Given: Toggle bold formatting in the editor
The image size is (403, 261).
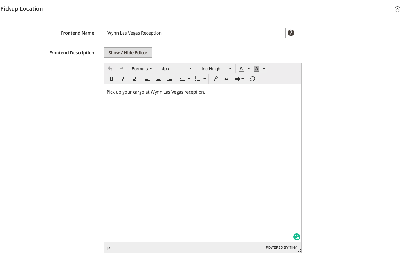Looking at the screenshot, I should tap(111, 79).
